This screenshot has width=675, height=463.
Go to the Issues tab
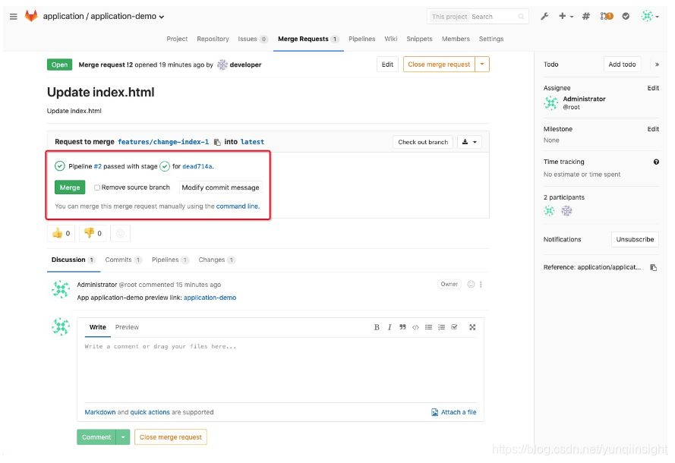(x=253, y=39)
